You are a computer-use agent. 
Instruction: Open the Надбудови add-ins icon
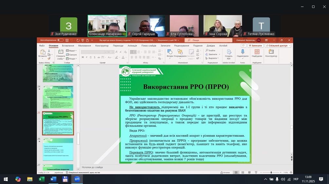[257, 53]
